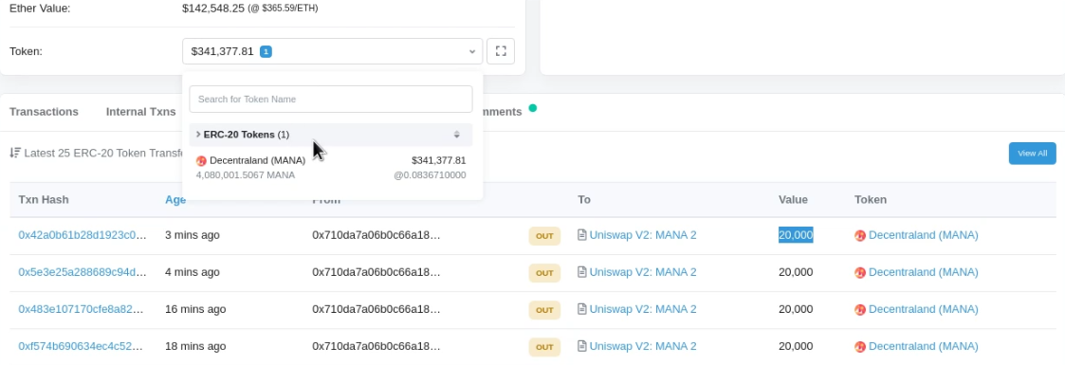
Task: Collapse the ERC-20 Tokens group header
Action: click(331, 135)
